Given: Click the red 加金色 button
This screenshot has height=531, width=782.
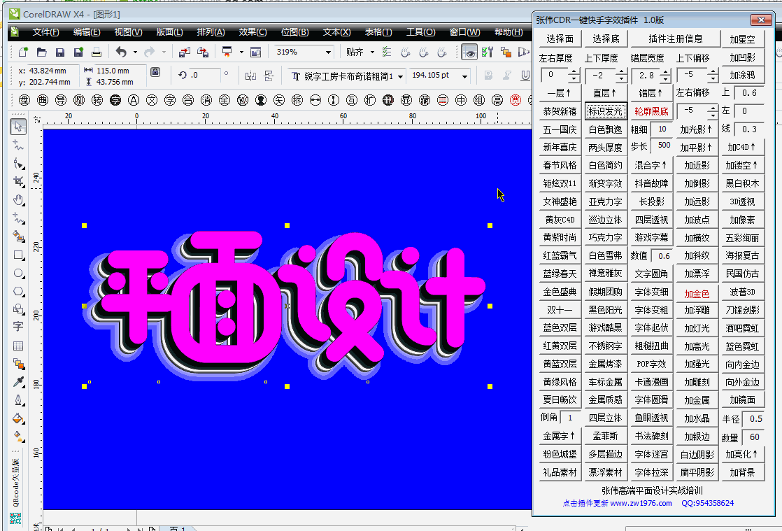Looking at the screenshot, I should tap(697, 294).
